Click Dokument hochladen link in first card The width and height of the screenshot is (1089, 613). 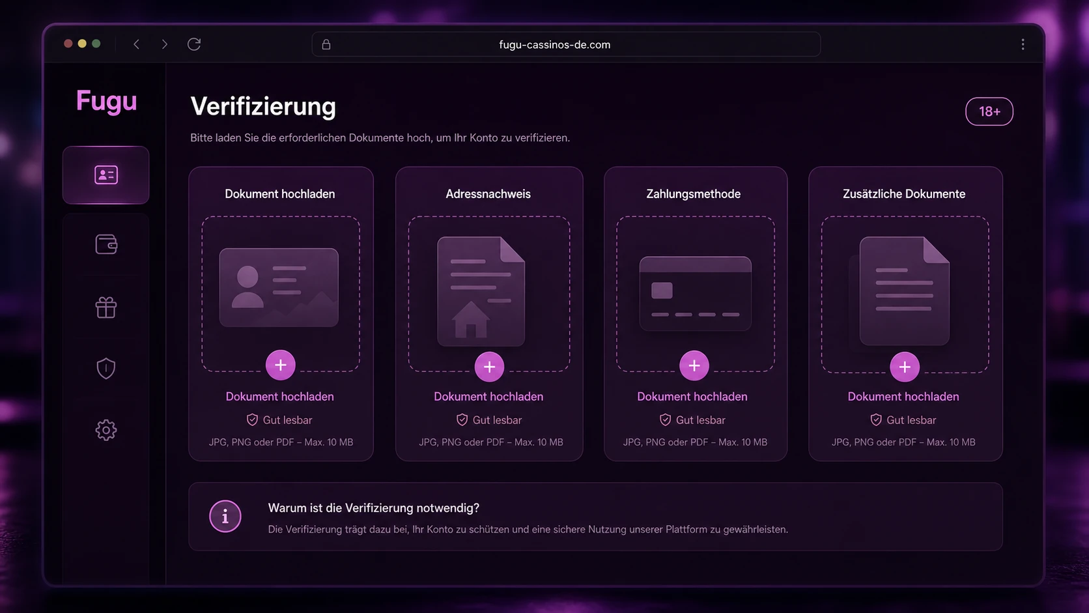tap(279, 397)
